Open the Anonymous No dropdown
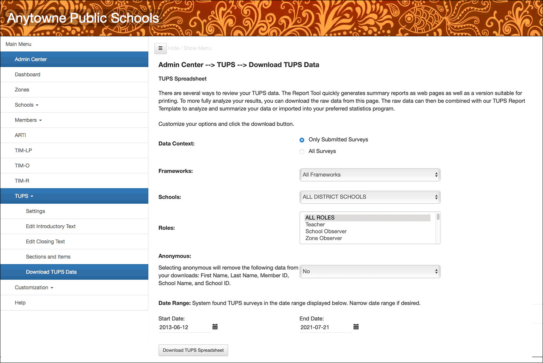The height and width of the screenshot is (363, 543). click(x=370, y=272)
